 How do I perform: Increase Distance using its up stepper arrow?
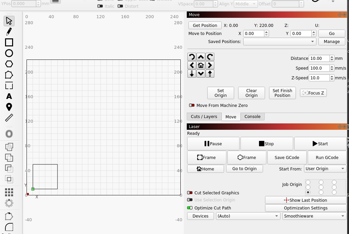tap(332, 57)
